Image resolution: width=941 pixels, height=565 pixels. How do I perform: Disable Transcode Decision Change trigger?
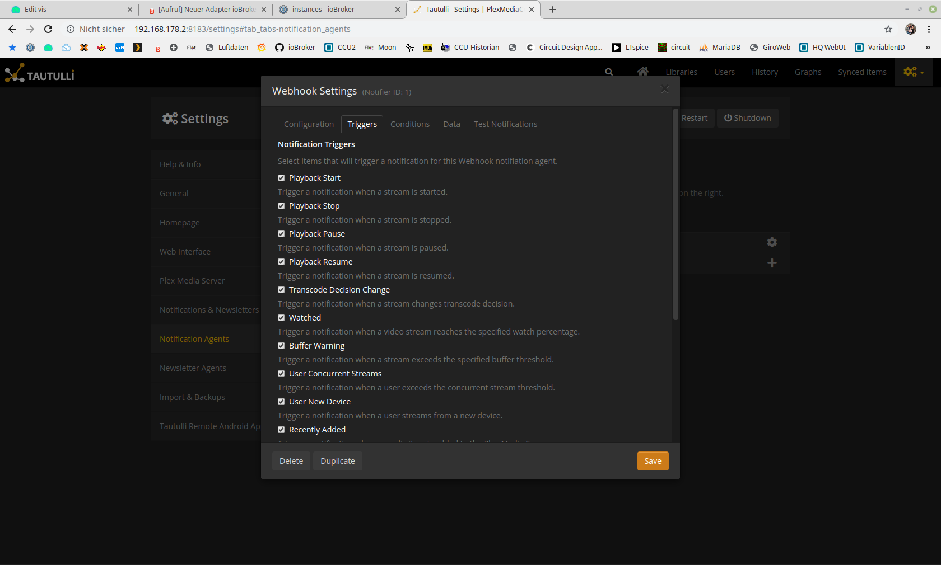tap(281, 290)
